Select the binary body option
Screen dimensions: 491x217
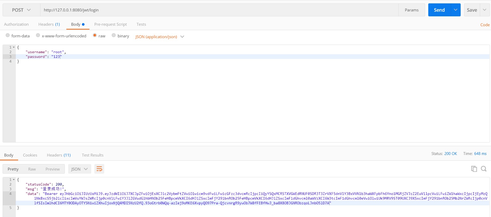(x=114, y=35)
